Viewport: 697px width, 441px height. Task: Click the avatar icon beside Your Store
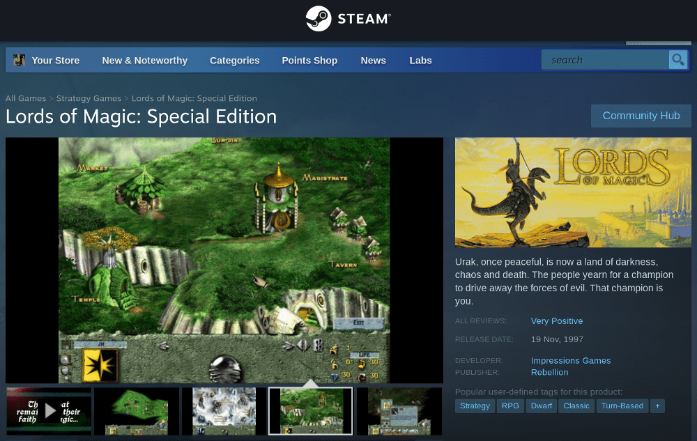(x=20, y=61)
